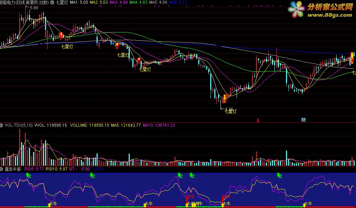This screenshot has width=356, height=208.
Task: Click the MA3: 4.99 legend value
Action: pyautogui.click(x=118, y=2)
